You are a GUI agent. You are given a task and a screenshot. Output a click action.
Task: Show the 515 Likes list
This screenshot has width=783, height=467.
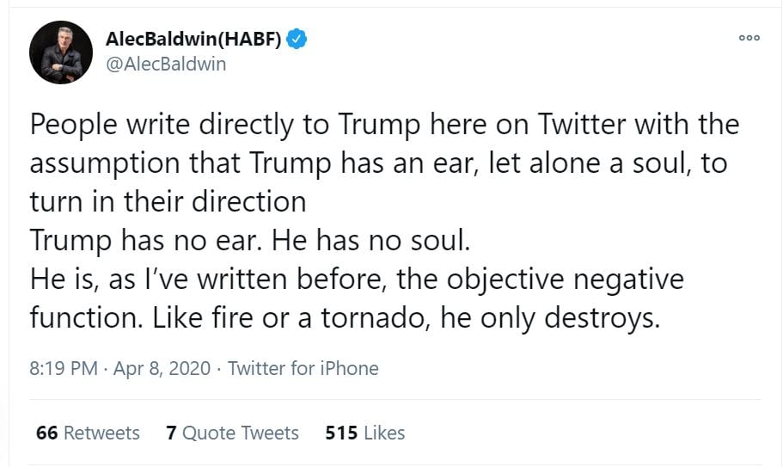point(364,433)
